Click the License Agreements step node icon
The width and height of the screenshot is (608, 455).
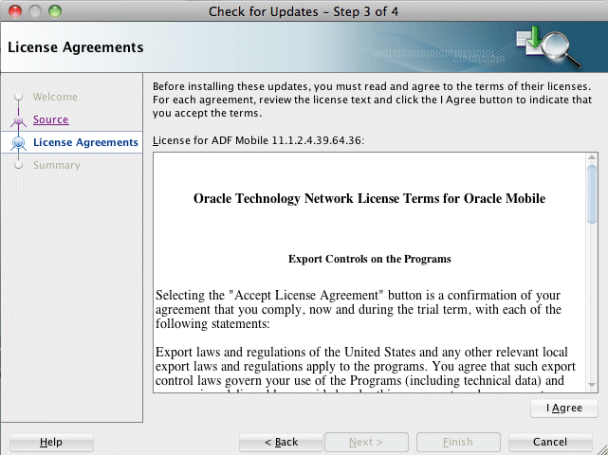[x=18, y=143]
